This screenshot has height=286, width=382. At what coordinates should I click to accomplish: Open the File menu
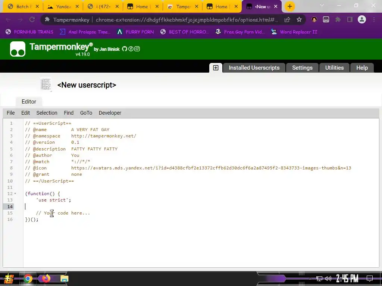[x=11, y=113]
